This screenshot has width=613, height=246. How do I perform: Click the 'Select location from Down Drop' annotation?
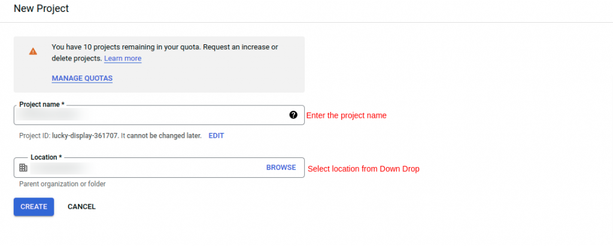[363, 169]
